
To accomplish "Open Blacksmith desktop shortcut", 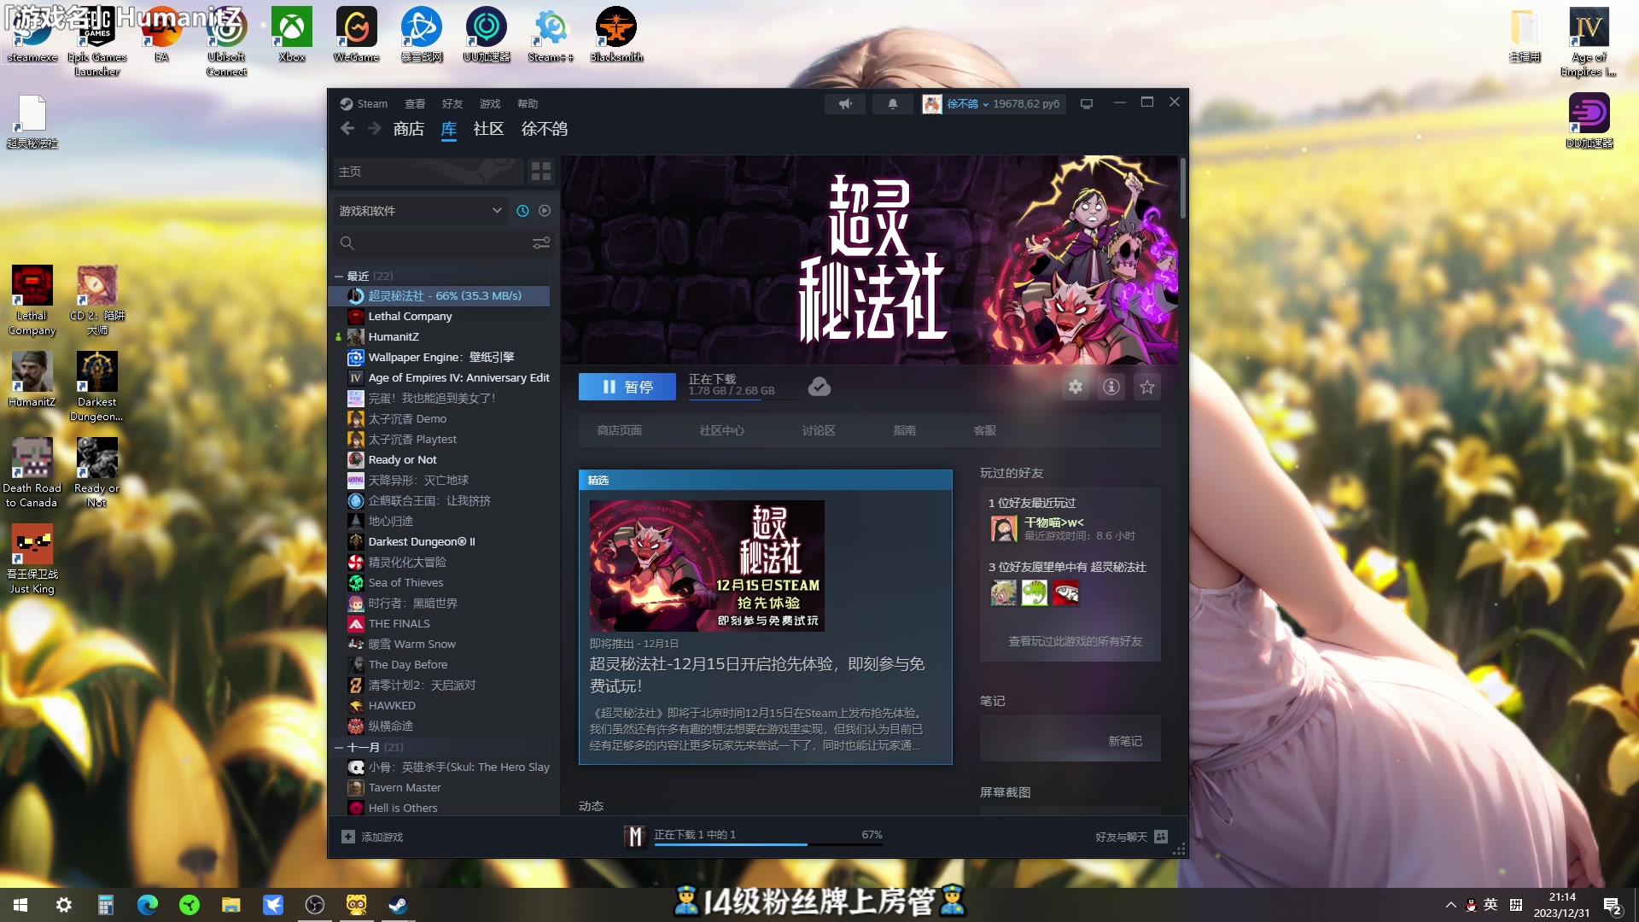I will 615,34.
